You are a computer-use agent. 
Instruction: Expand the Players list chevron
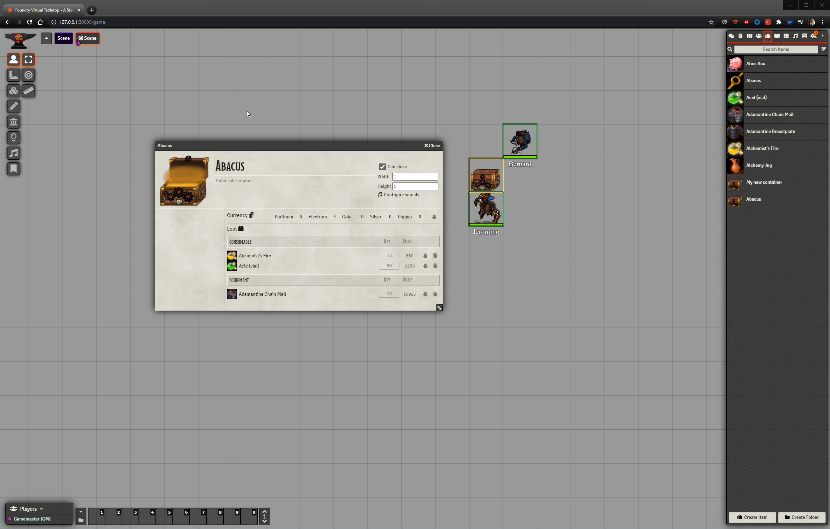click(41, 509)
